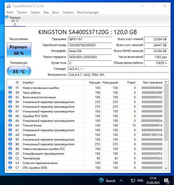Open the Язык(Language) menu
The image size is (174, 185).
pos(88,12)
